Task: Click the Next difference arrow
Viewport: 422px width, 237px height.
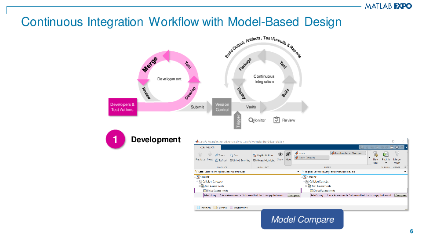Action: (210, 154)
